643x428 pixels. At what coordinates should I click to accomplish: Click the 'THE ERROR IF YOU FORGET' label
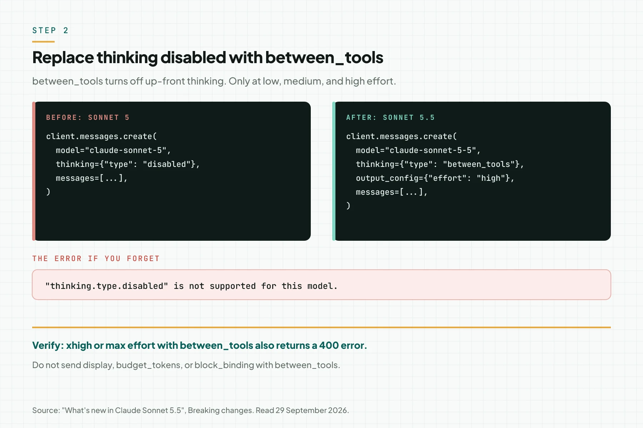tap(96, 259)
